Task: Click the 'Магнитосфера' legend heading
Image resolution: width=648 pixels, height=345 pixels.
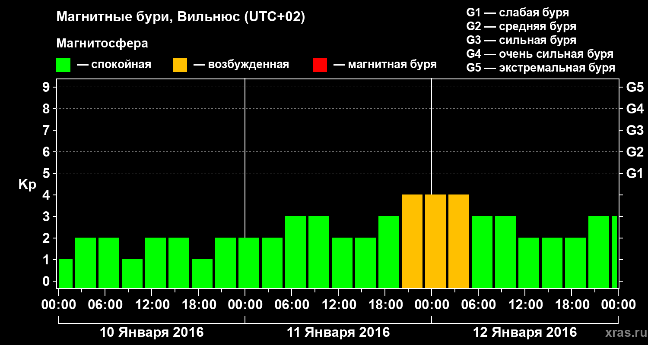Action: tap(102, 44)
